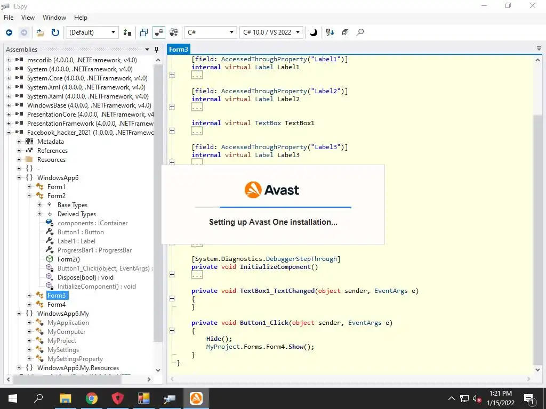Select Button1 : Button tree item
546x409 pixels.
coord(81,232)
